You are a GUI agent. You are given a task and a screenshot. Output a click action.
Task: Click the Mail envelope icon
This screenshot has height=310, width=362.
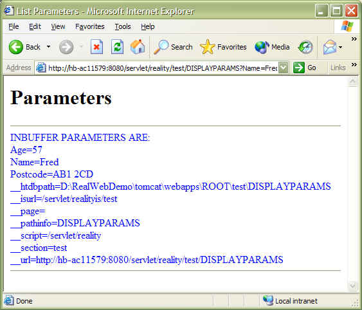point(330,47)
